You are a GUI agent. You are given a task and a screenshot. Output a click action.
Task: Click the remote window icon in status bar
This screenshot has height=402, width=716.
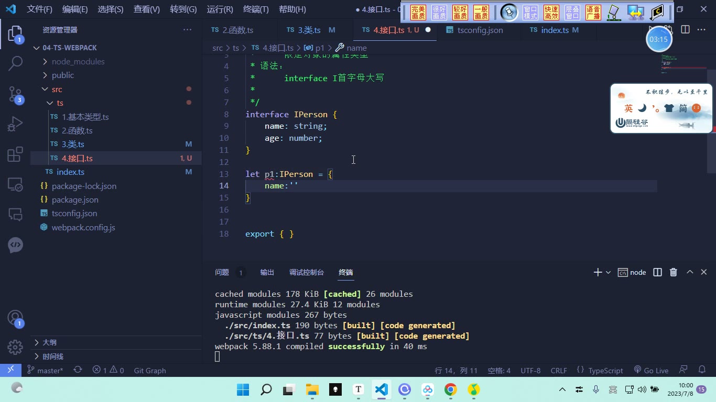point(10,370)
